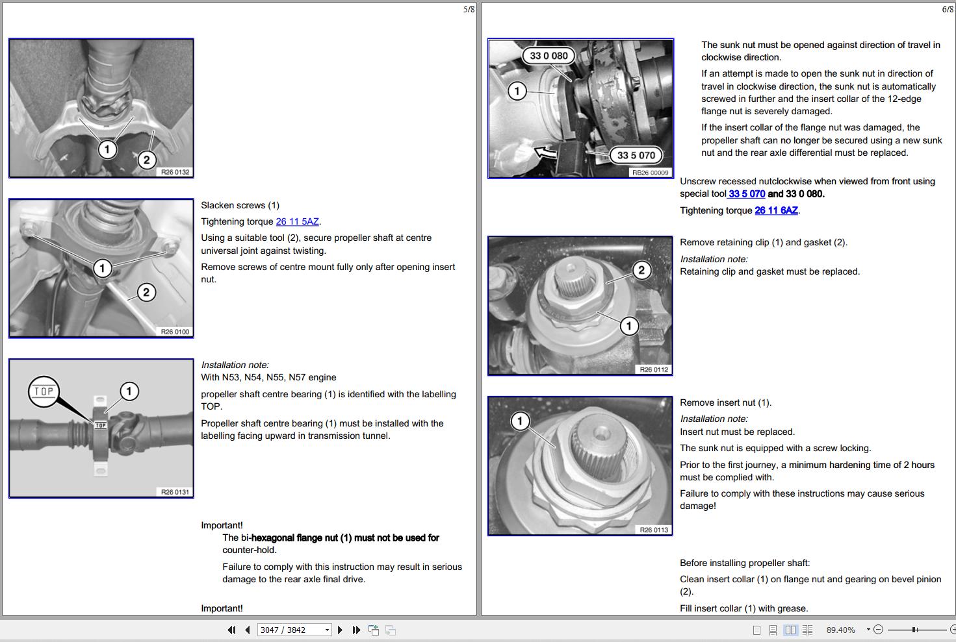Click 'The sunk nut is equipped with a screw locking.'
This screenshot has height=642, width=956.
(x=775, y=448)
